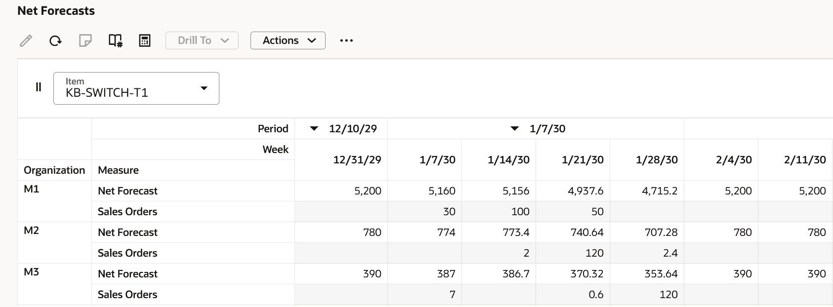Click the drag handle beside Item filter
The width and height of the screenshot is (833, 307).
tap(39, 87)
